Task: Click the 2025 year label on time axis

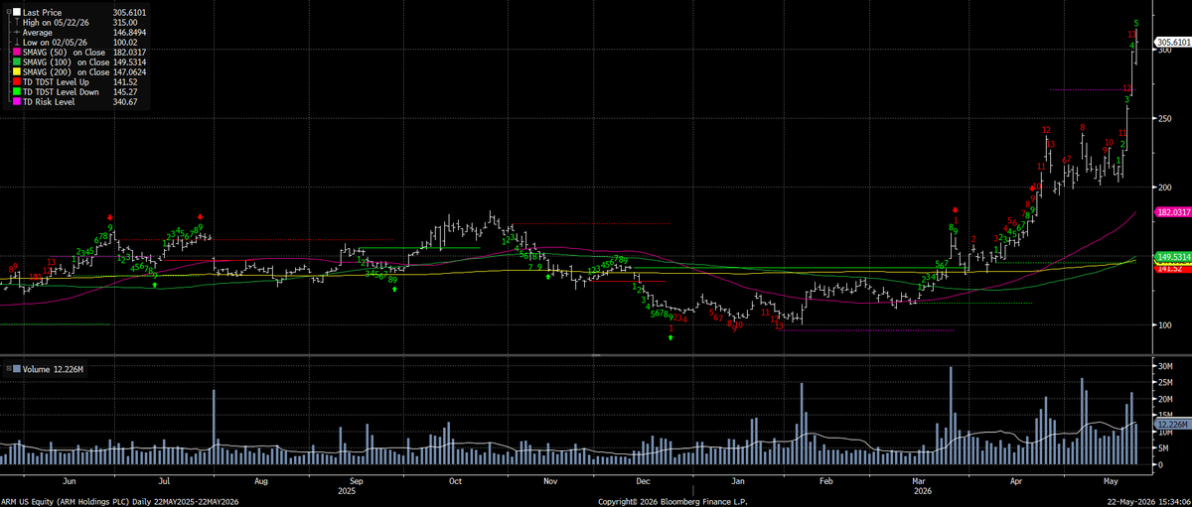Action: click(348, 490)
